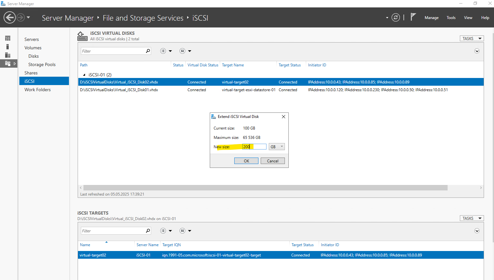Open saved queries icon in virtual disks toolbar
Image resolution: width=494 pixels, height=280 pixels.
tap(182, 51)
